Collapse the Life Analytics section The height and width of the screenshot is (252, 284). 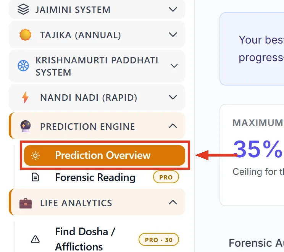click(173, 202)
